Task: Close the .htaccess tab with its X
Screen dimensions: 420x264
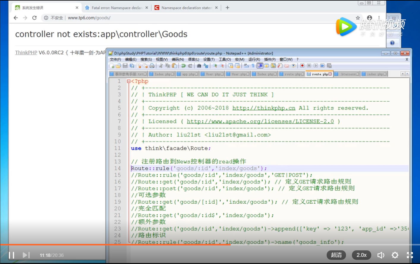Action: (358, 74)
